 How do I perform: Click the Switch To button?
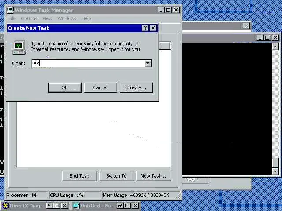click(x=116, y=176)
